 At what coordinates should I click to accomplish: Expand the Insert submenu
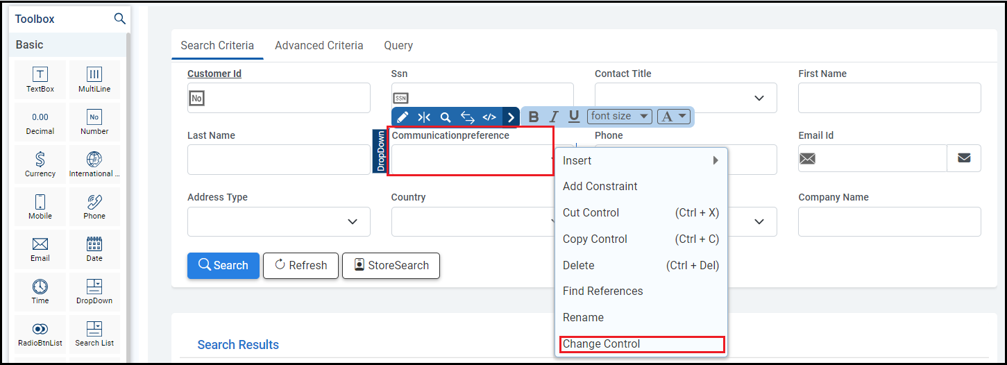[x=641, y=160]
